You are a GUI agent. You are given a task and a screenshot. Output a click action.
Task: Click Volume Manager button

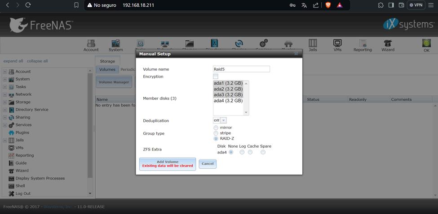pos(114,82)
